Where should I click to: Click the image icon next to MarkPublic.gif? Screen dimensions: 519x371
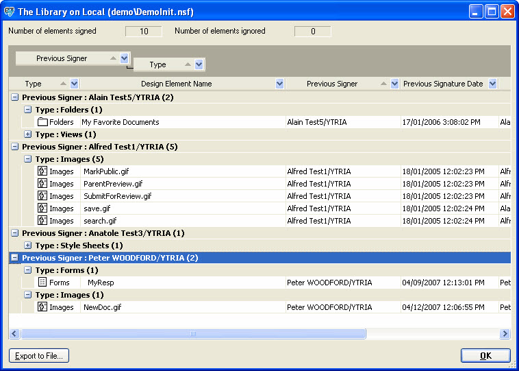(x=42, y=171)
